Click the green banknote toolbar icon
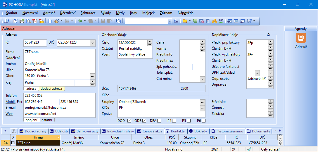318x152 pixels. click(x=195, y=21)
